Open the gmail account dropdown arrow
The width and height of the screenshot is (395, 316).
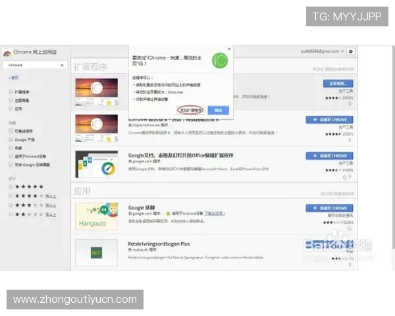[342, 51]
